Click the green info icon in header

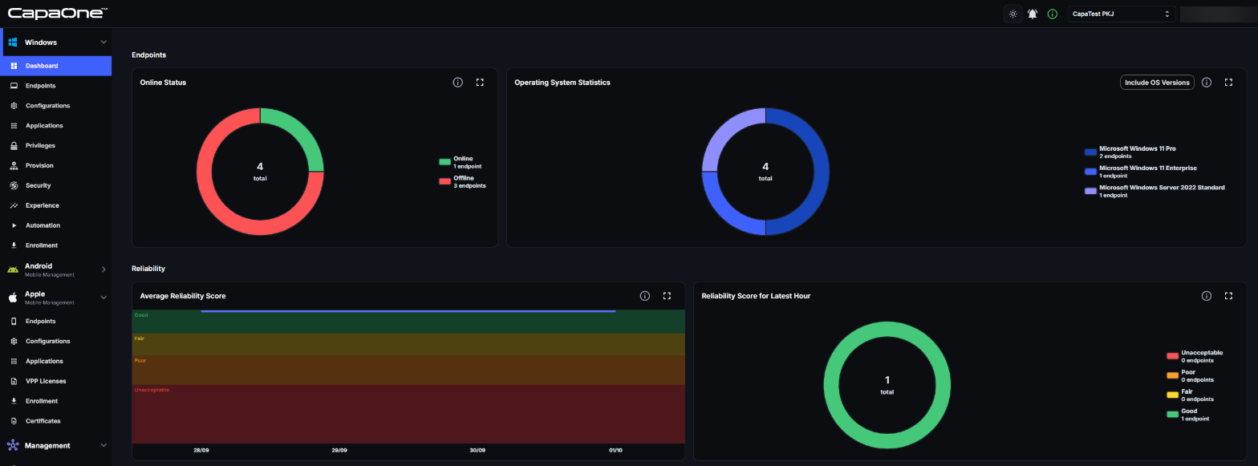1053,14
